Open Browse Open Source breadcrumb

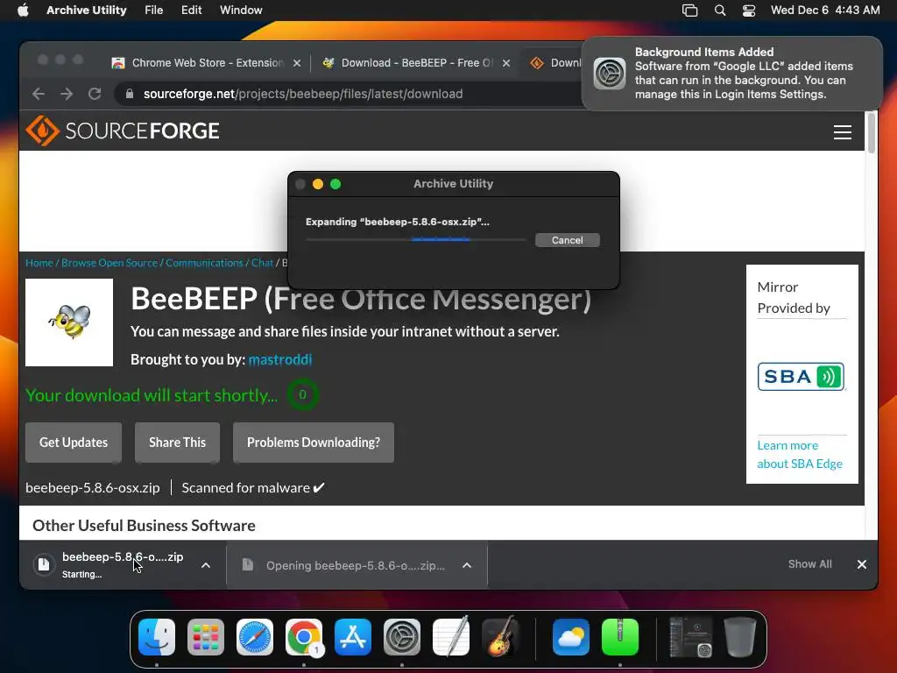tap(109, 263)
